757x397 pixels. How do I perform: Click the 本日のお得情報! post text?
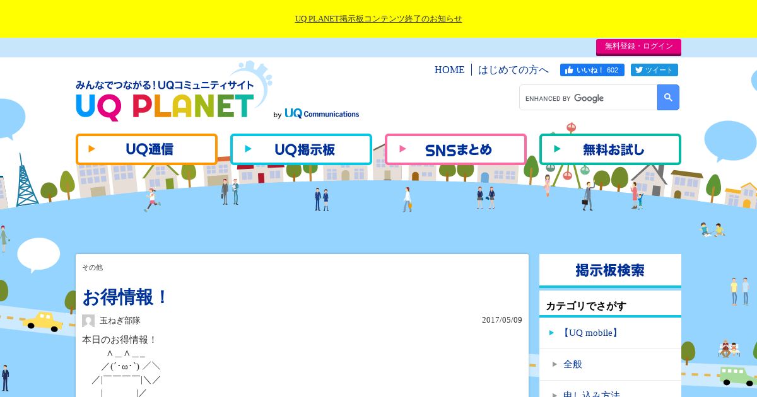click(x=119, y=340)
